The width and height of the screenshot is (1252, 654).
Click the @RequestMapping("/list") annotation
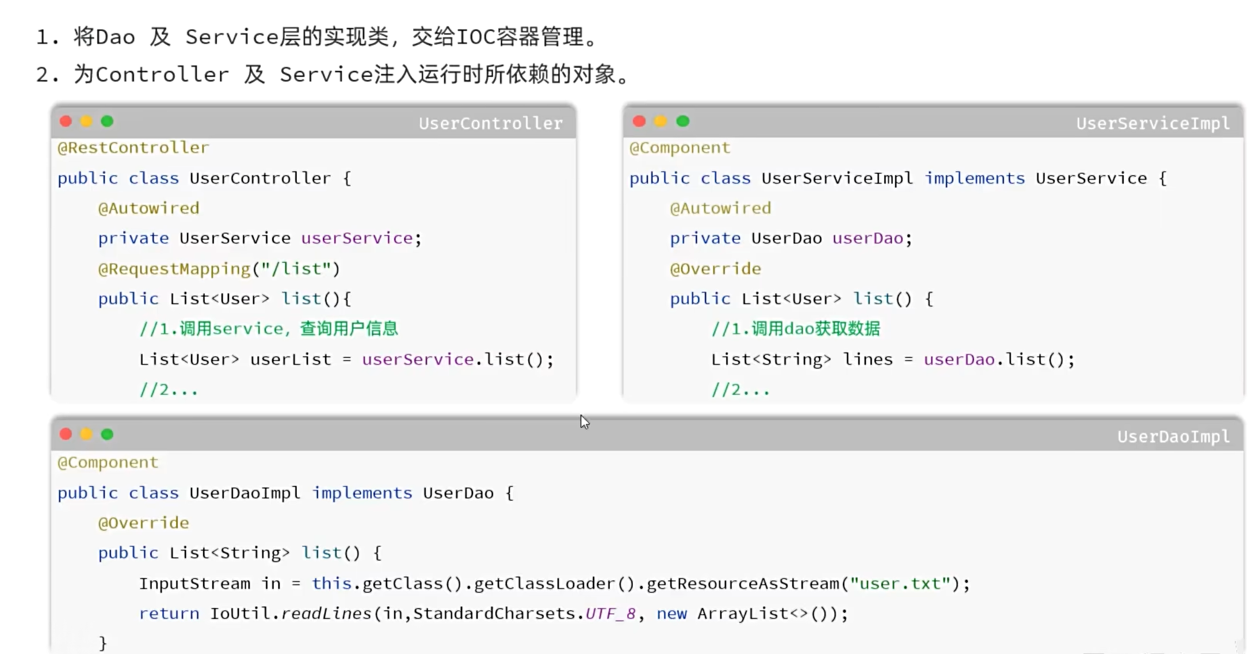pos(219,269)
